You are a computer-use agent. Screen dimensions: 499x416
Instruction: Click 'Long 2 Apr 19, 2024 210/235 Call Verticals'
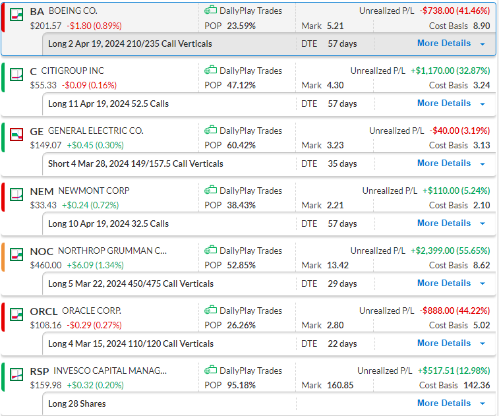pyautogui.click(x=130, y=44)
